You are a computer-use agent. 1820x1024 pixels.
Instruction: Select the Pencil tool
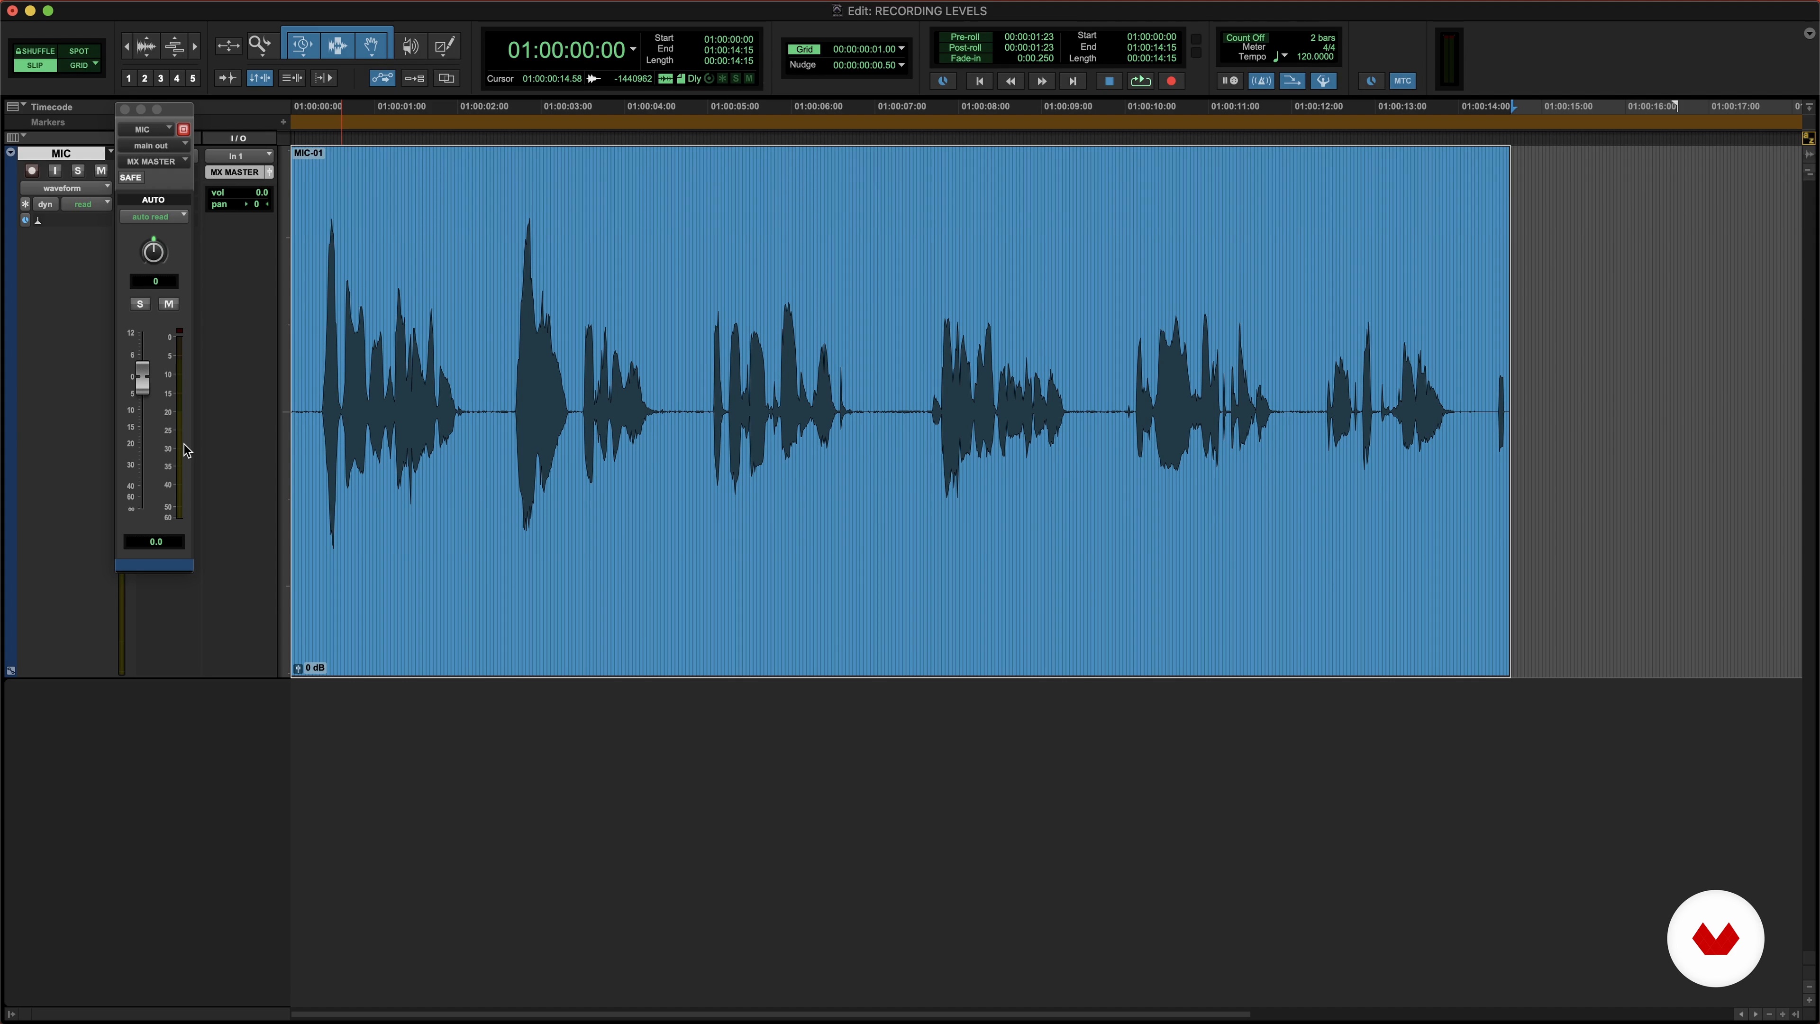tap(445, 46)
